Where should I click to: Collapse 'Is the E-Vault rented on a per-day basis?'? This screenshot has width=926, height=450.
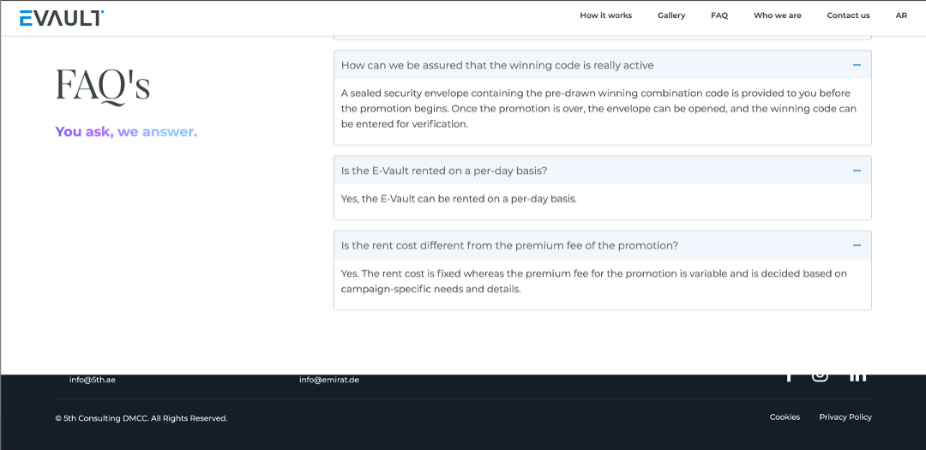pos(444,171)
